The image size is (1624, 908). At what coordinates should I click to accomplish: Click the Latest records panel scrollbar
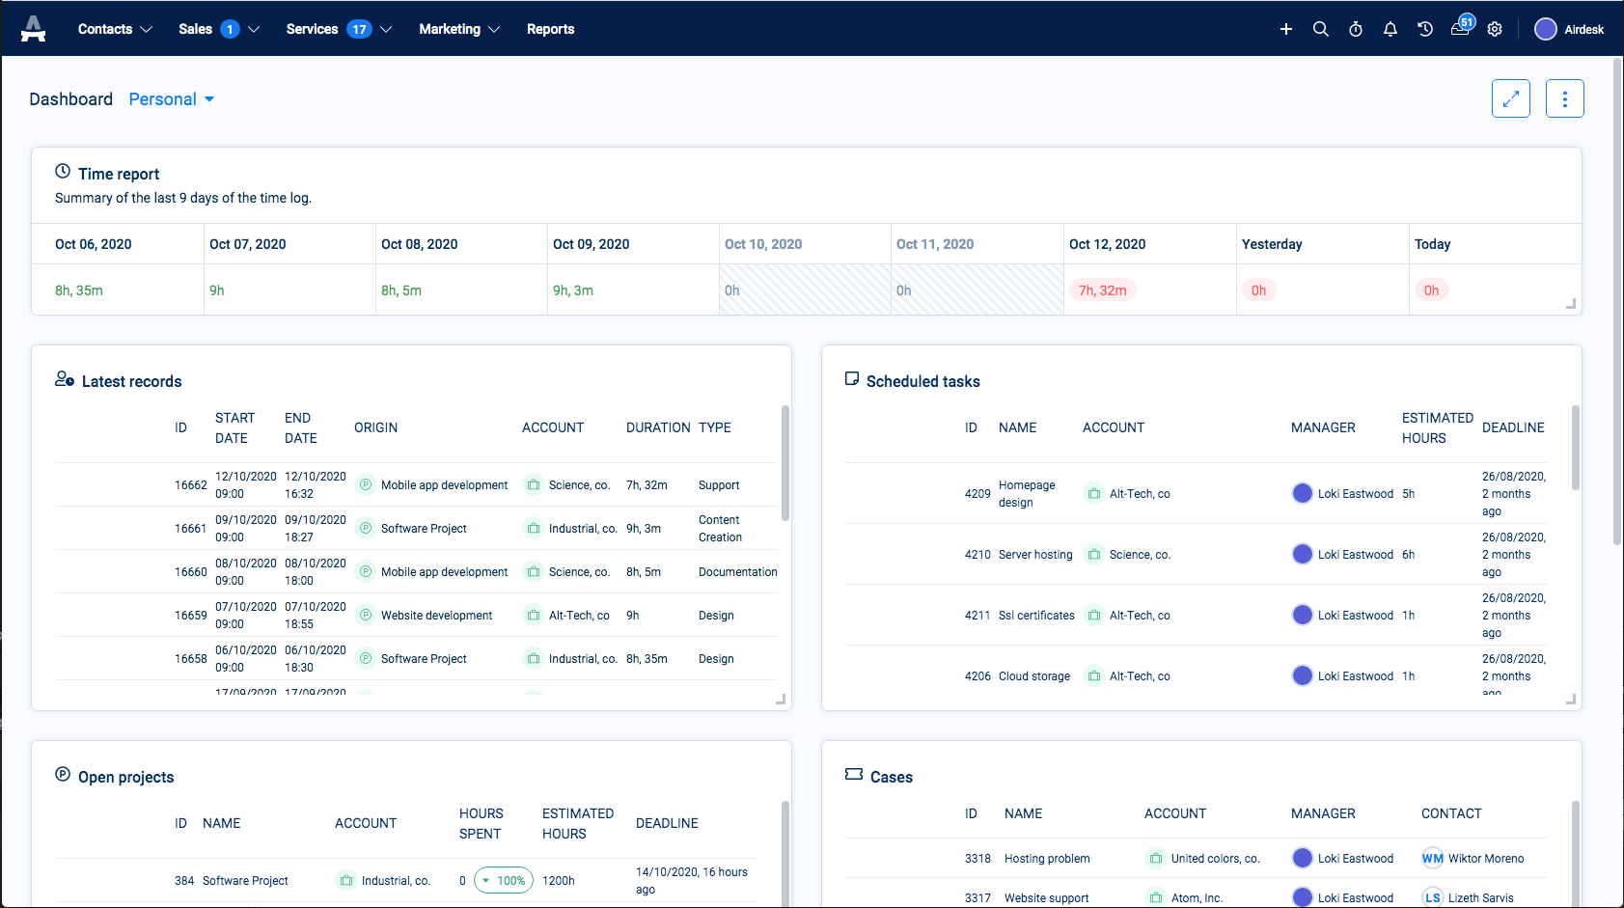click(x=784, y=463)
